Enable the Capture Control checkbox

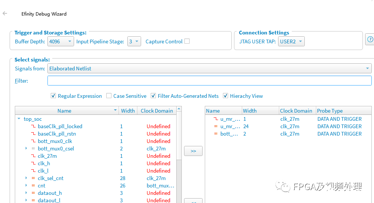(x=187, y=41)
